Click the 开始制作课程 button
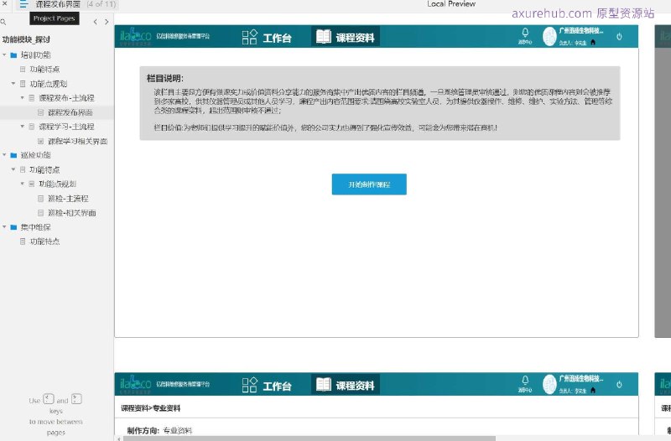671x441 pixels. tap(369, 184)
